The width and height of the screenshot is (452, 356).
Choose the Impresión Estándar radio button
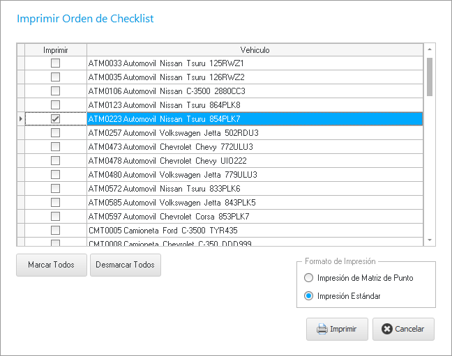click(x=309, y=296)
